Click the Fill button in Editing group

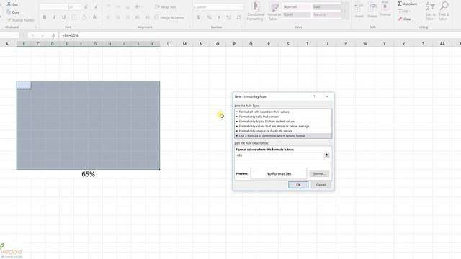point(403,12)
